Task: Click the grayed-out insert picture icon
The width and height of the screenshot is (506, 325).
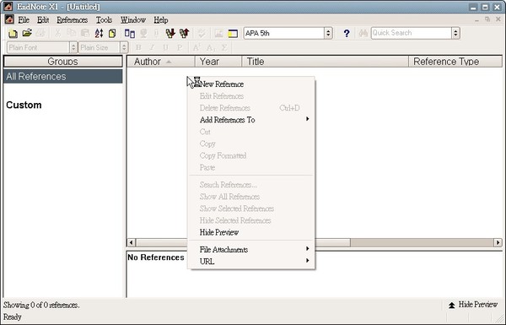Action: [218, 33]
